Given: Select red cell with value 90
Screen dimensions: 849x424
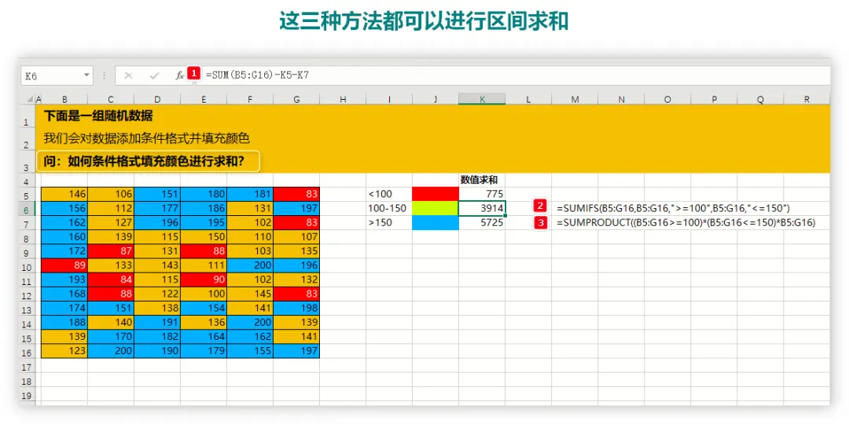Looking at the screenshot, I should coord(204,279).
